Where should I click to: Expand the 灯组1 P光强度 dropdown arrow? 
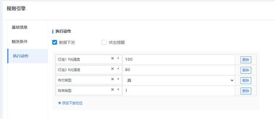click(x=118, y=58)
